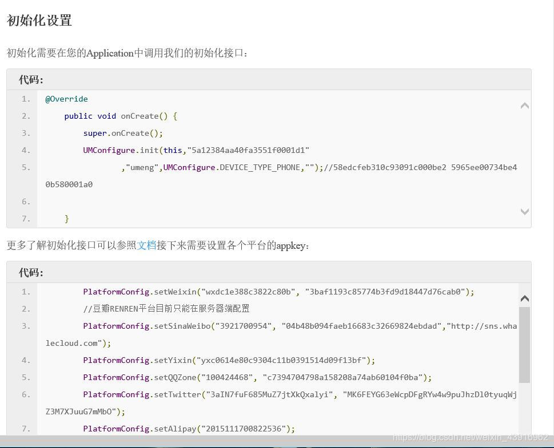The image size is (554, 448).
Task: Click the second 代码: block header above PlatformConfig
Action: (x=269, y=272)
